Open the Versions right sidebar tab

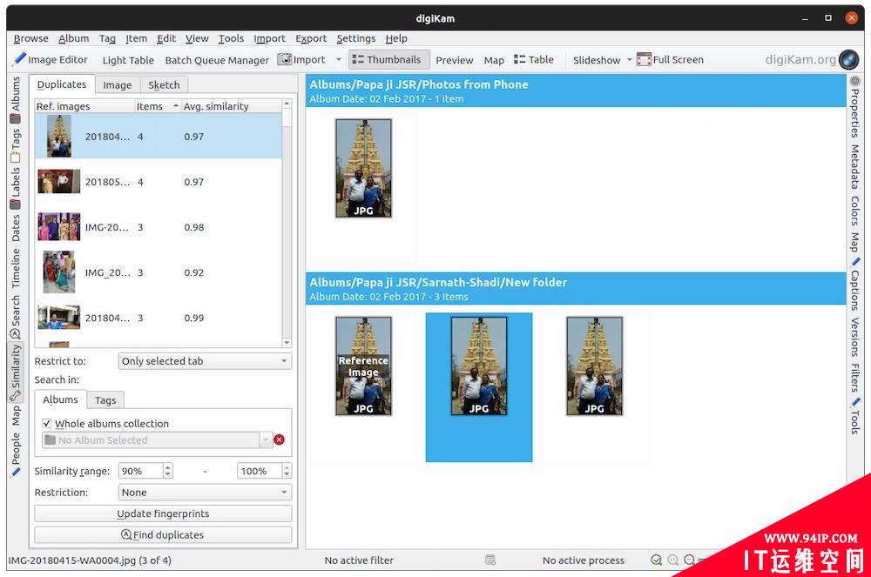pyautogui.click(x=855, y=337)
